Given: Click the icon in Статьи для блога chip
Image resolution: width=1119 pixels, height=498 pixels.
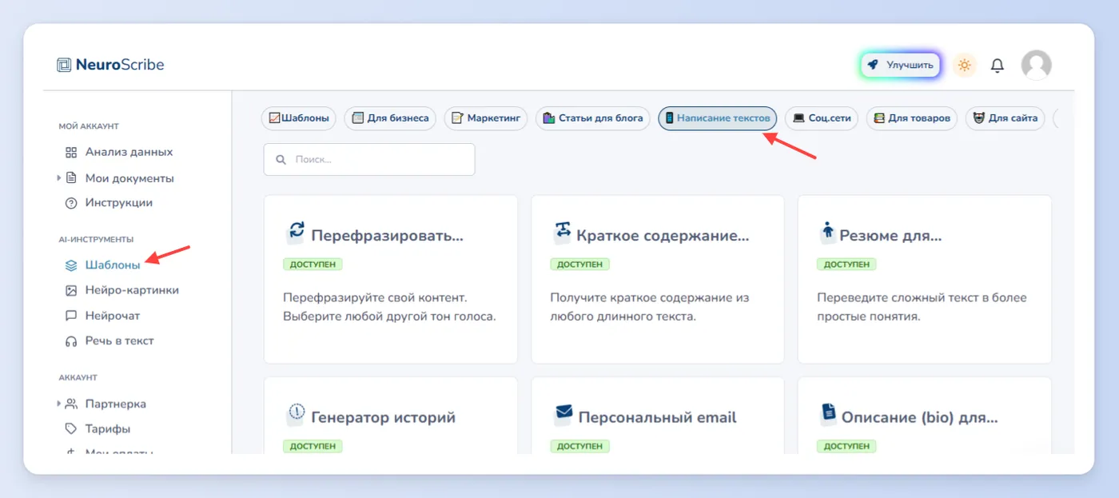Looking at the screenshot, I should point(549,118).
